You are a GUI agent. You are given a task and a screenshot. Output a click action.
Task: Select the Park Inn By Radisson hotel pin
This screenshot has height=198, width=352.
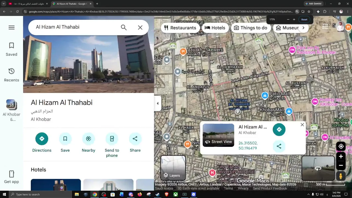tap(292, 50)
